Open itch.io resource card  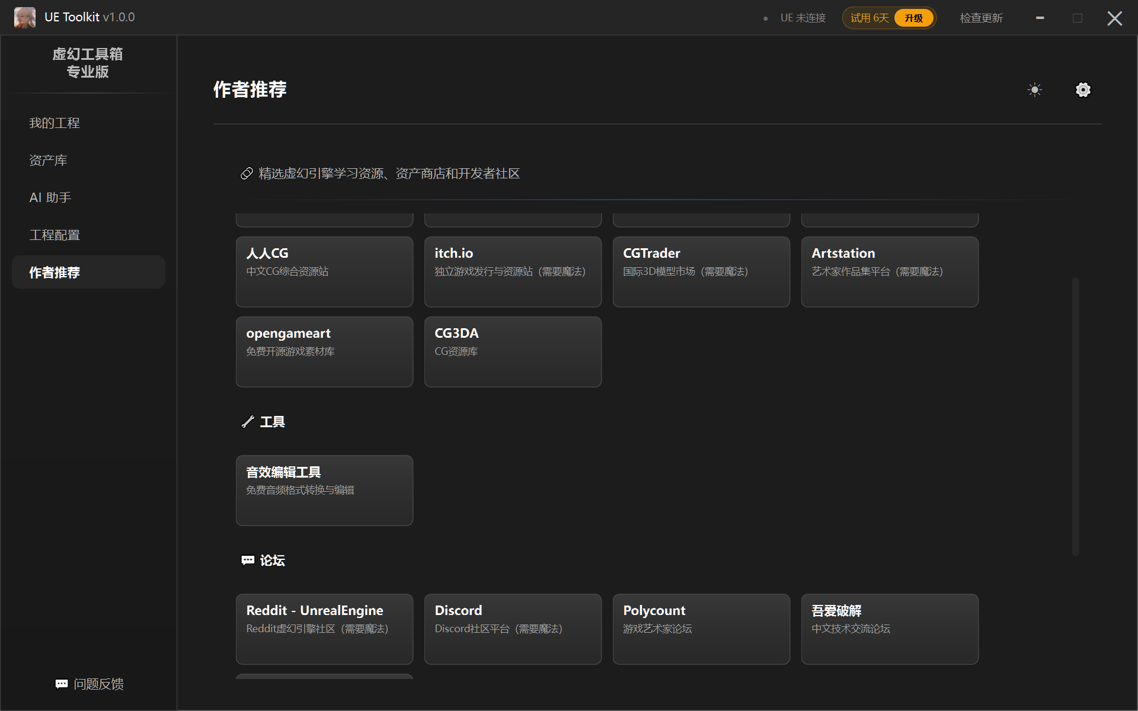[513, 271]
